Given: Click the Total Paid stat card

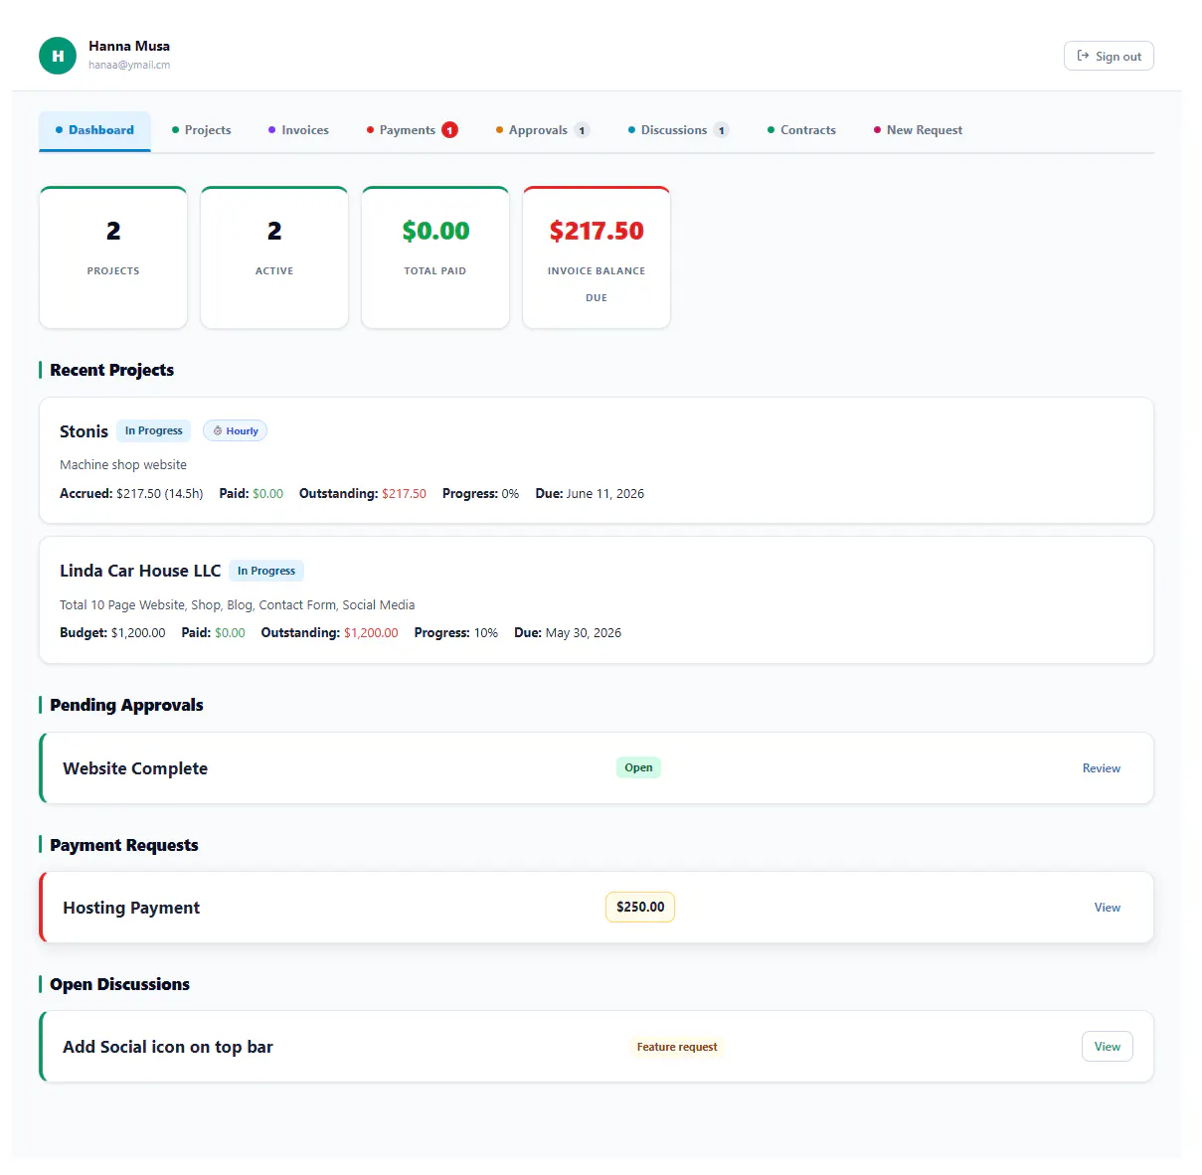Looking at the screenshot, I should tap(435, 257).
